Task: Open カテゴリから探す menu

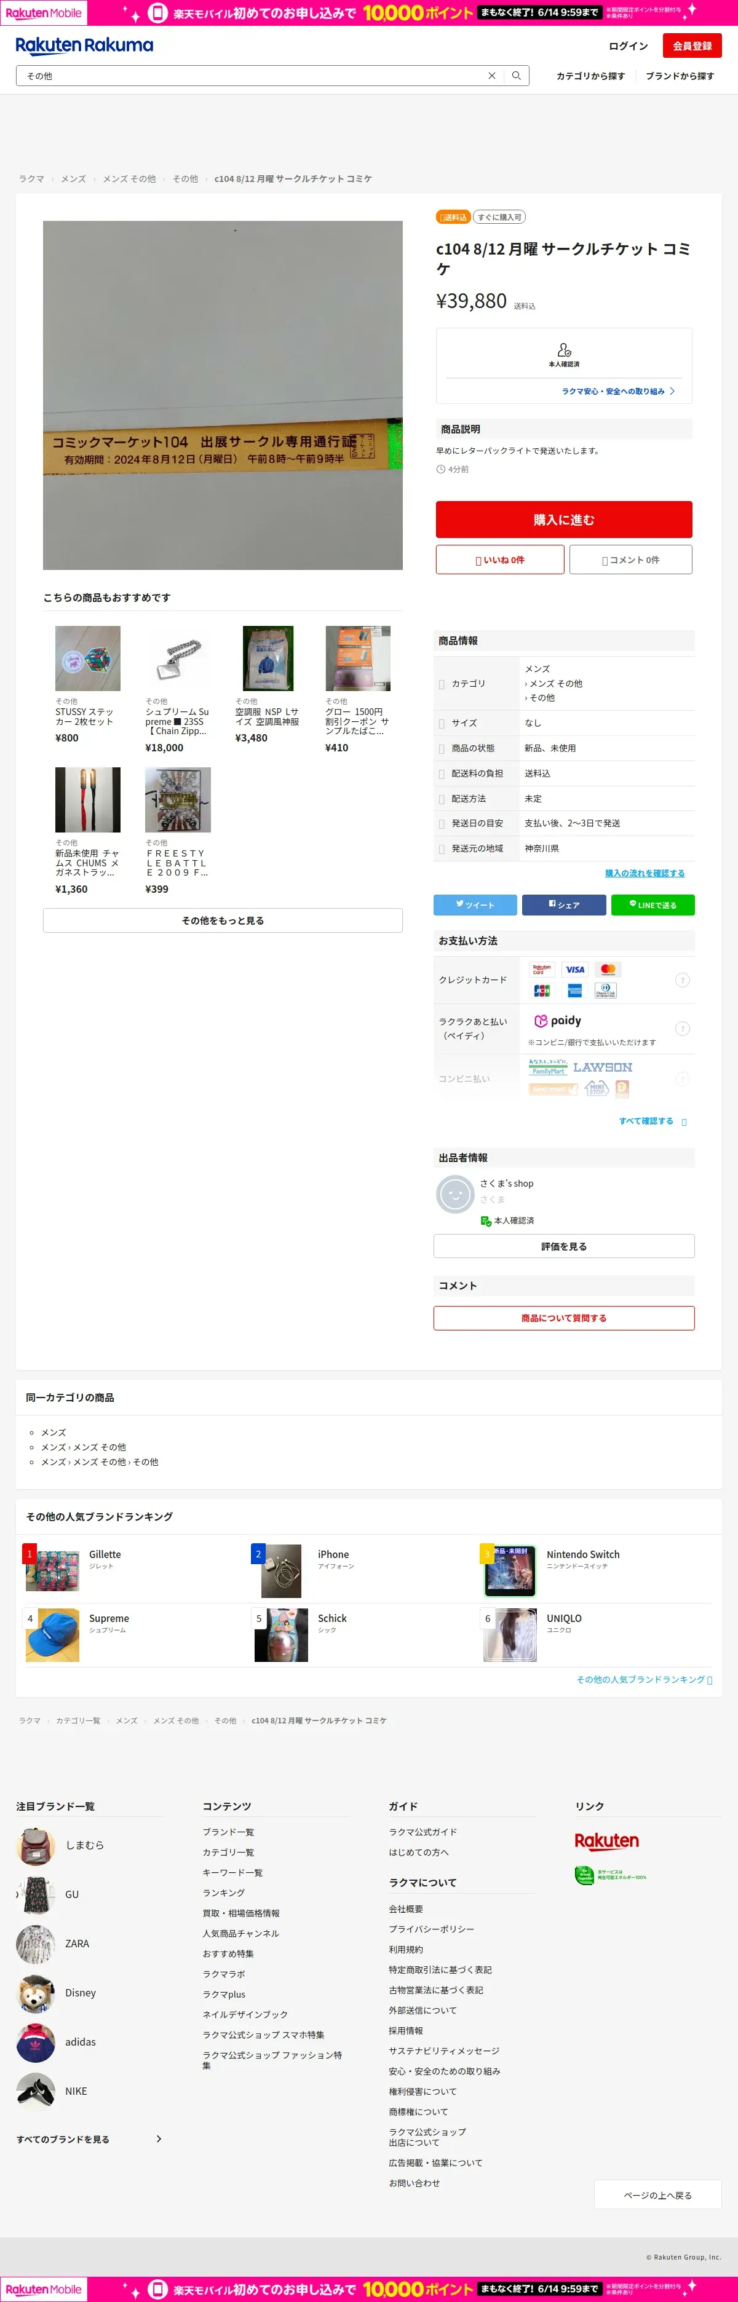Action: 590,76
